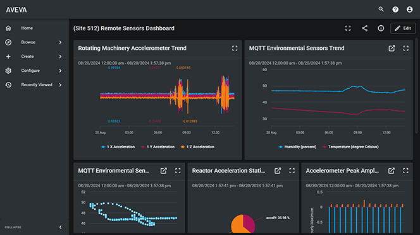Click the -0.012865 Z minimum value label
420x235 pixels.
190,121
